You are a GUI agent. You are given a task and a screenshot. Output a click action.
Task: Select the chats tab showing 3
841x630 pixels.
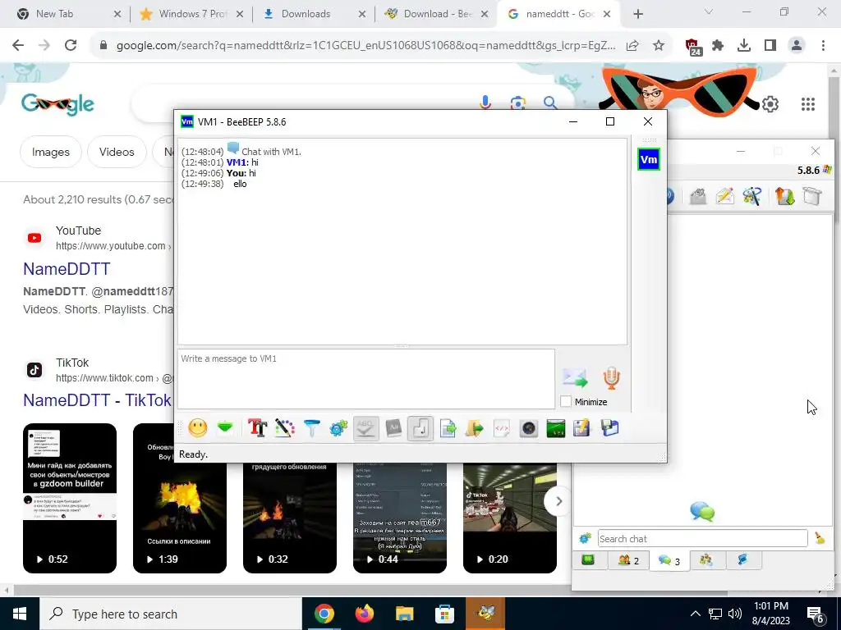pyautogui.click(x=669, y=561)
